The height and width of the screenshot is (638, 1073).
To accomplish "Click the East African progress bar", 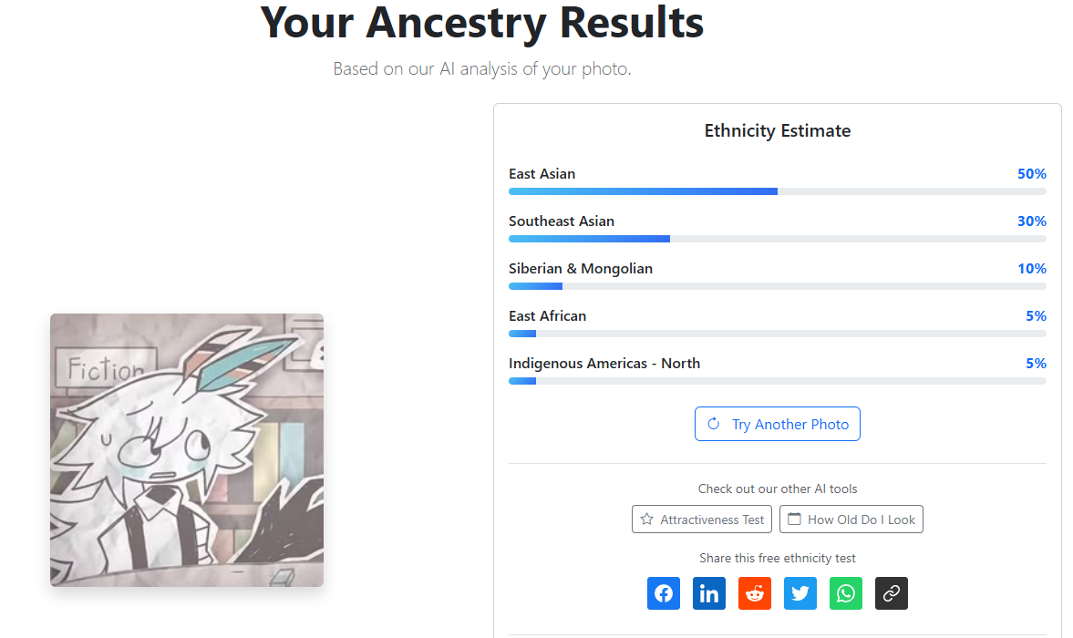I will (777, 334).
